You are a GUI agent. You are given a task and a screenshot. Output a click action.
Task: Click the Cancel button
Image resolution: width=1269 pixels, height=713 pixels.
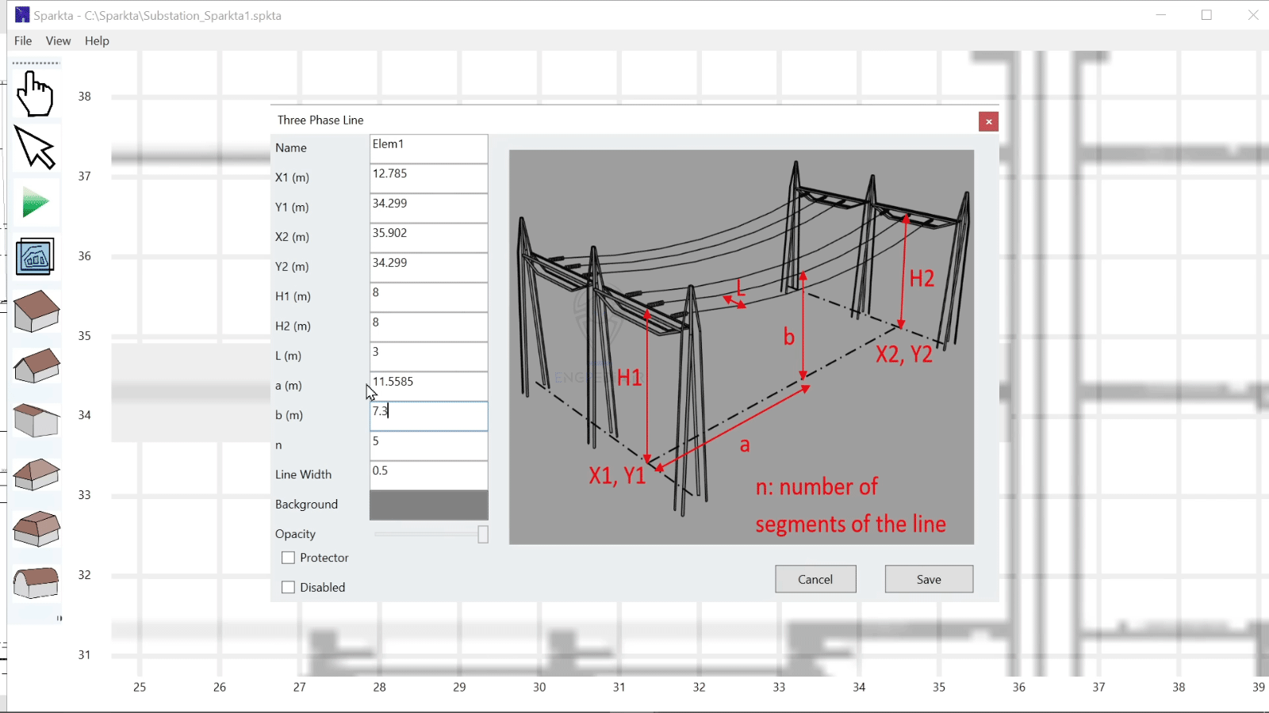click(x=815, y=579)
